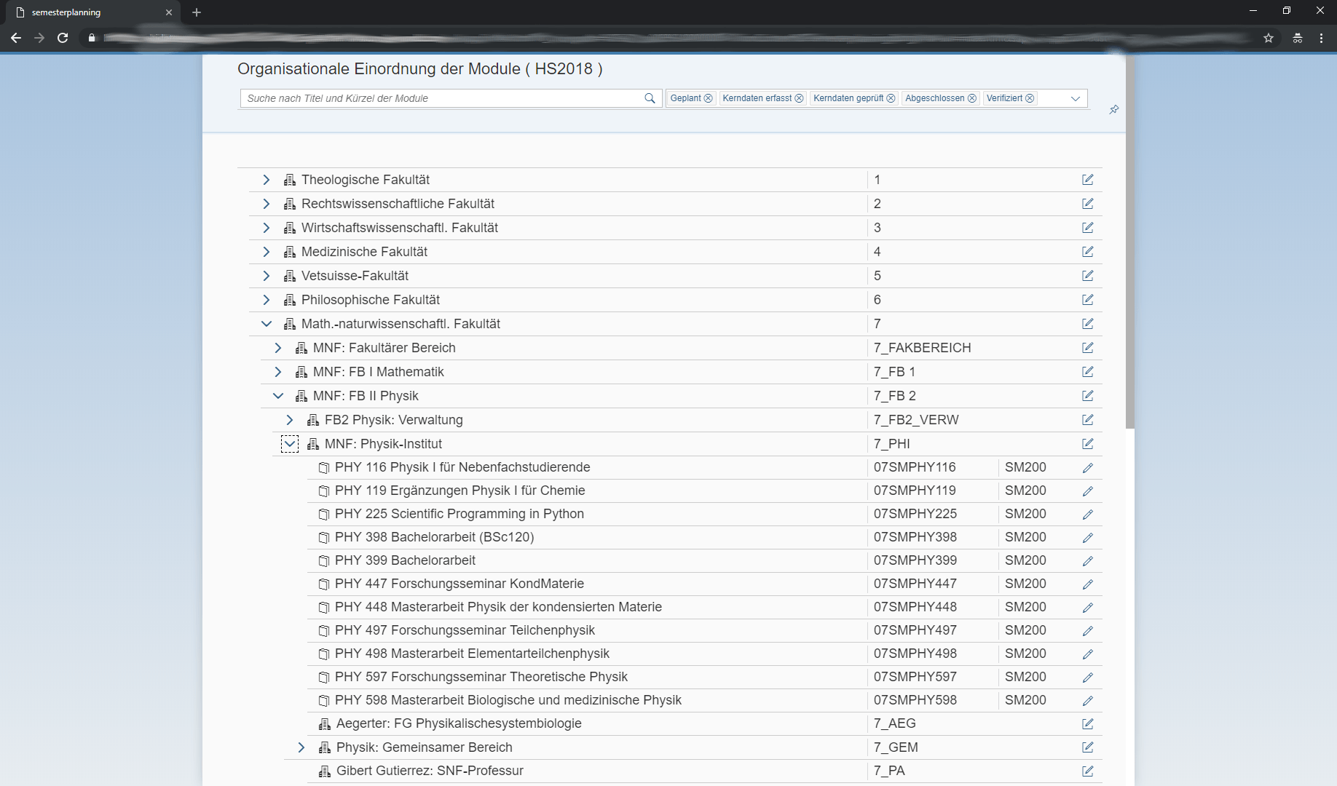
Task: Click pencil icon for PHY 225 module
Action: point(1087,515)
